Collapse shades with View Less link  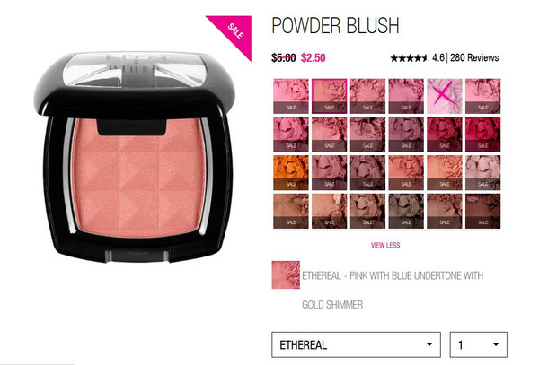[385, 245]
